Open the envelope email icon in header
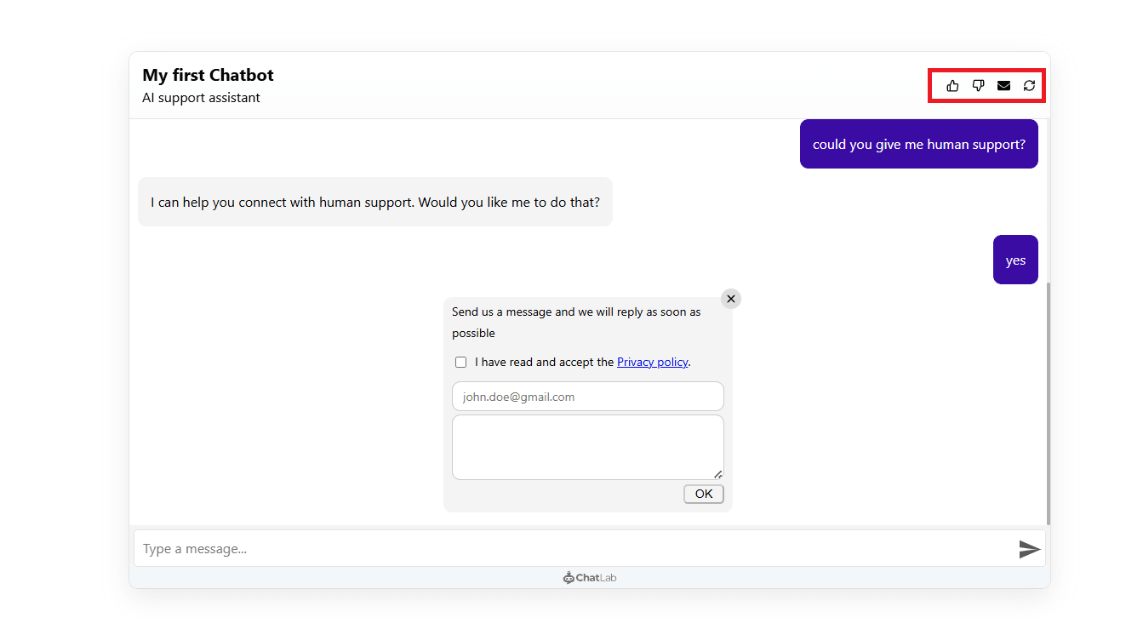Screen dimensions: 1143x629 pyautogui.click(x=1003, y=85)
